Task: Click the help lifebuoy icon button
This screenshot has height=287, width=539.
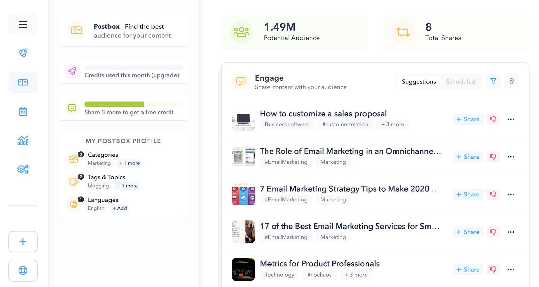Action: 23,271
